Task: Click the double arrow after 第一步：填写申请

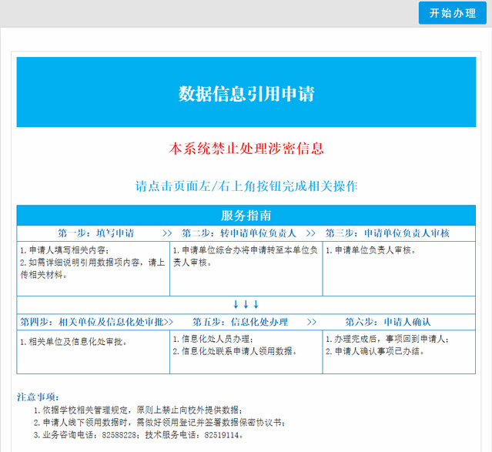Action: [x=167, y=233]
